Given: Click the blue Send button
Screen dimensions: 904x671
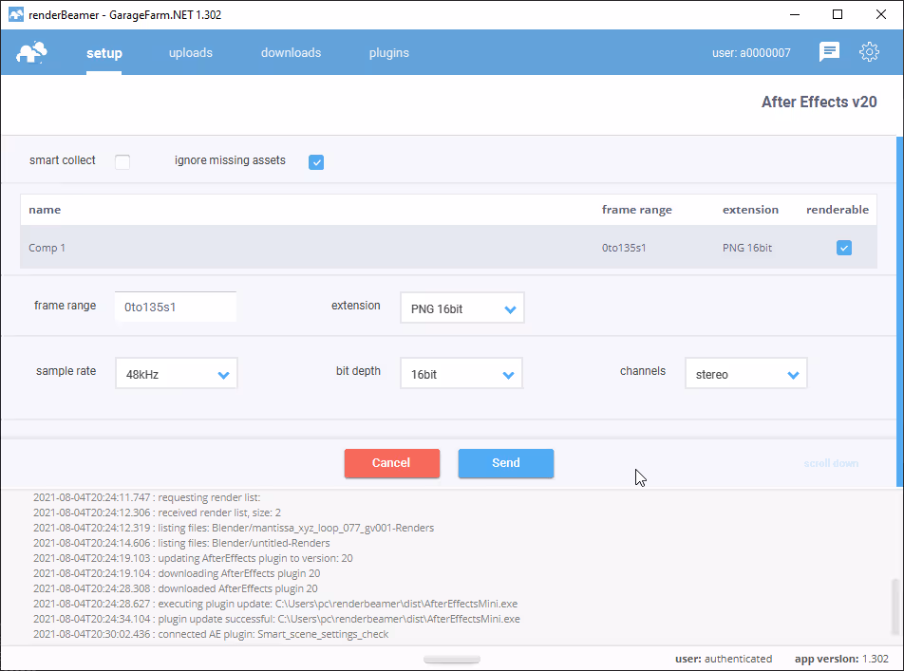Looking at the screenshot, I should pyautogui.click(x=506, y=463).
